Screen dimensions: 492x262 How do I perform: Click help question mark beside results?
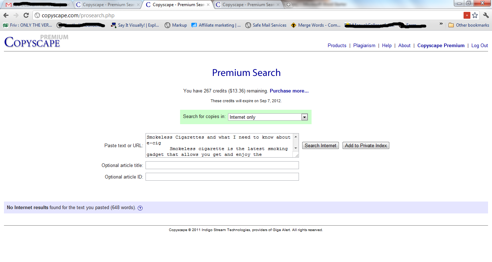pos(140,208)
